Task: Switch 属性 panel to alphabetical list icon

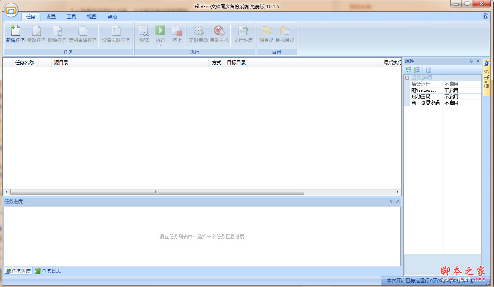Action: pyautogui.click(x=417, y=70)
